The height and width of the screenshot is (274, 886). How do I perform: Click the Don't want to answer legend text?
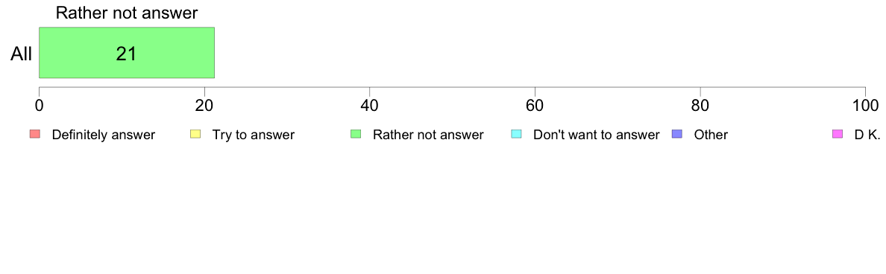596,135
